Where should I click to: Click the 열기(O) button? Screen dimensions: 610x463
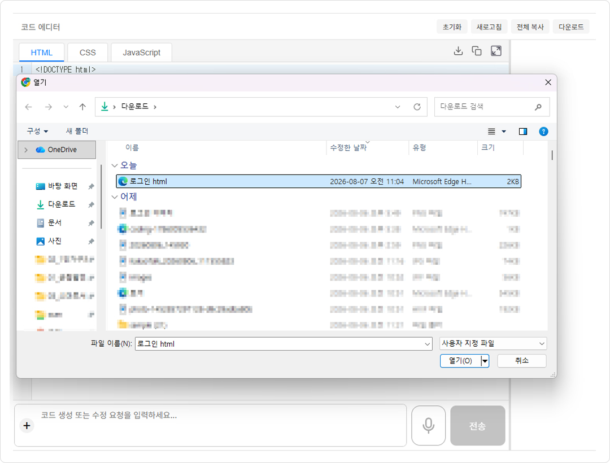click(x=461, y=361)
